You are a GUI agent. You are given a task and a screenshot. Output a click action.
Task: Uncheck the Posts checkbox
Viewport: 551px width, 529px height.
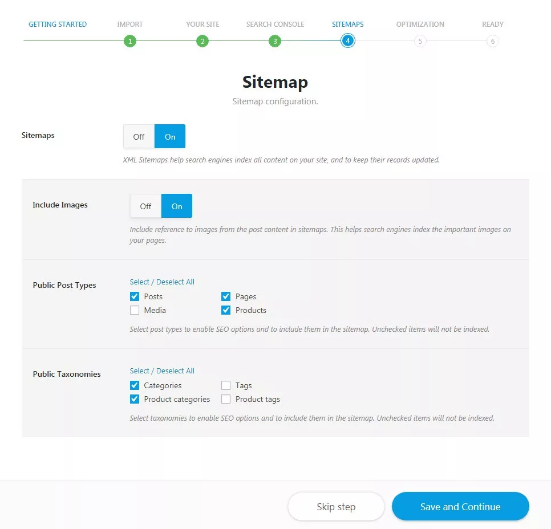pos(135,296)
